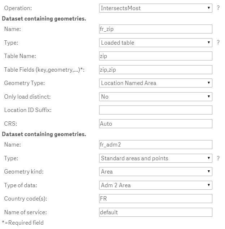
Task: Select the Name of service field
Action: pos(156,212)
